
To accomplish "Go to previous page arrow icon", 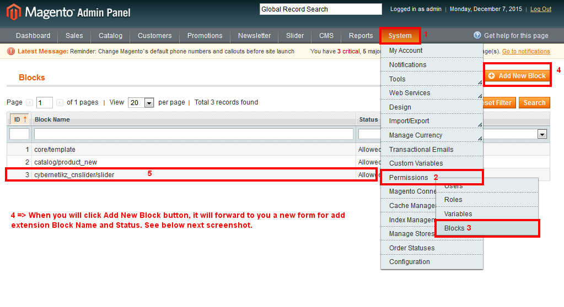I will pyautogui.click(x=30, y=103).
